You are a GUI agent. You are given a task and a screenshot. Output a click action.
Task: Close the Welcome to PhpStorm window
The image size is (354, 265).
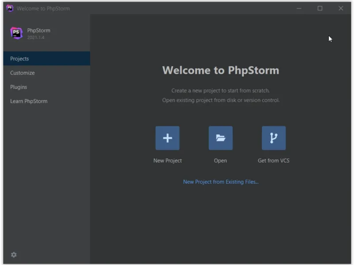pyautogui.click(x=341, y=8)
